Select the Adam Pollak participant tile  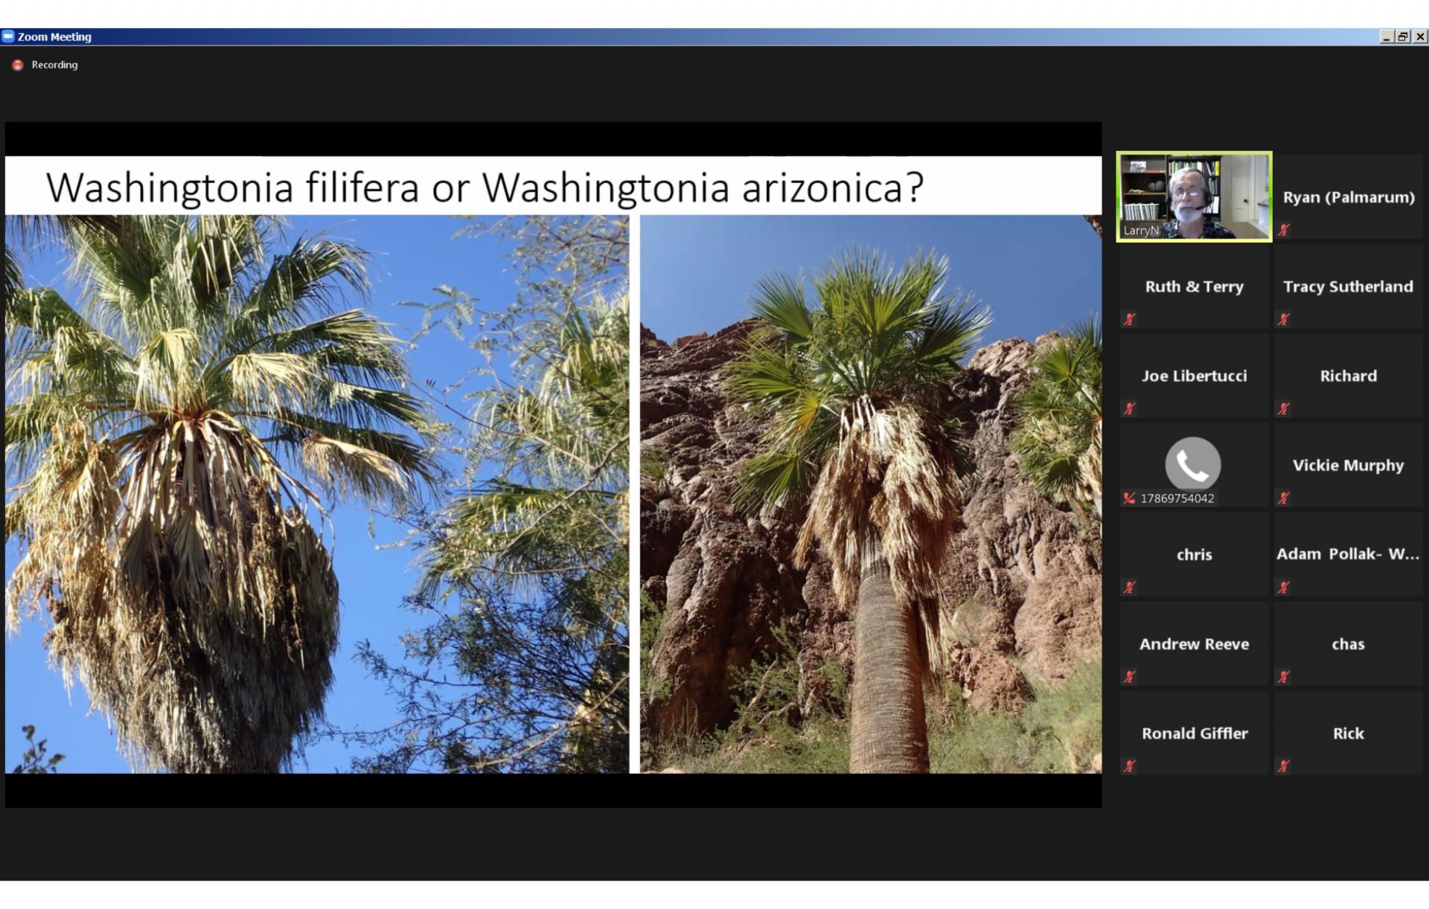[1348, 554]
